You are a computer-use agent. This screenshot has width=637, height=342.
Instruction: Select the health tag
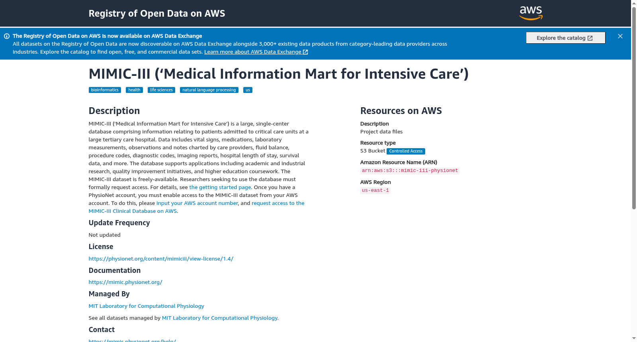(x=134, y=90)
